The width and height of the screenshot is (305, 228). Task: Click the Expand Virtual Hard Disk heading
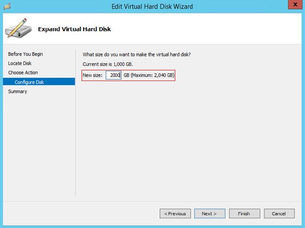pos(74,29)
